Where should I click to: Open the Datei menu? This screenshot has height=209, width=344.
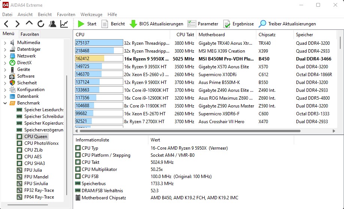tap(7, 15)
